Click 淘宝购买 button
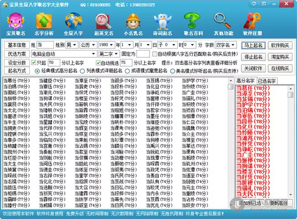 [280, 57]
